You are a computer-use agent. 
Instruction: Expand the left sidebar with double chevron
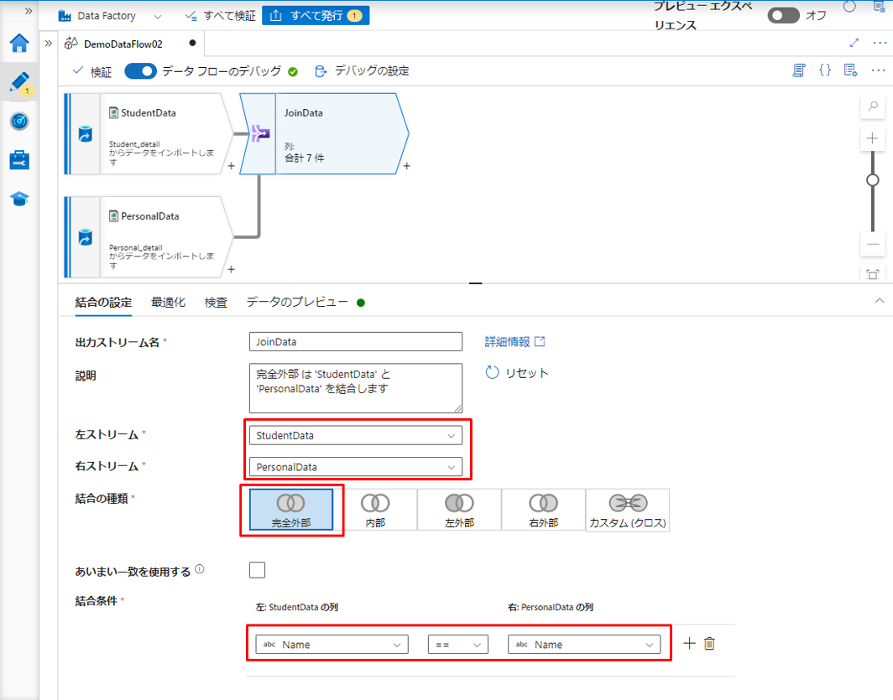tap(29, 11)
